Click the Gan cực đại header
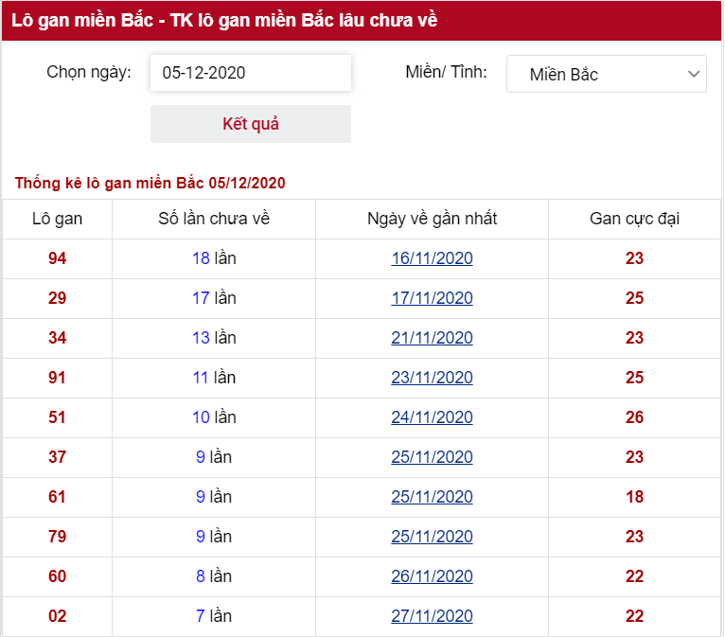The height and width of the screenshot is (637, 725). (634, 219)
